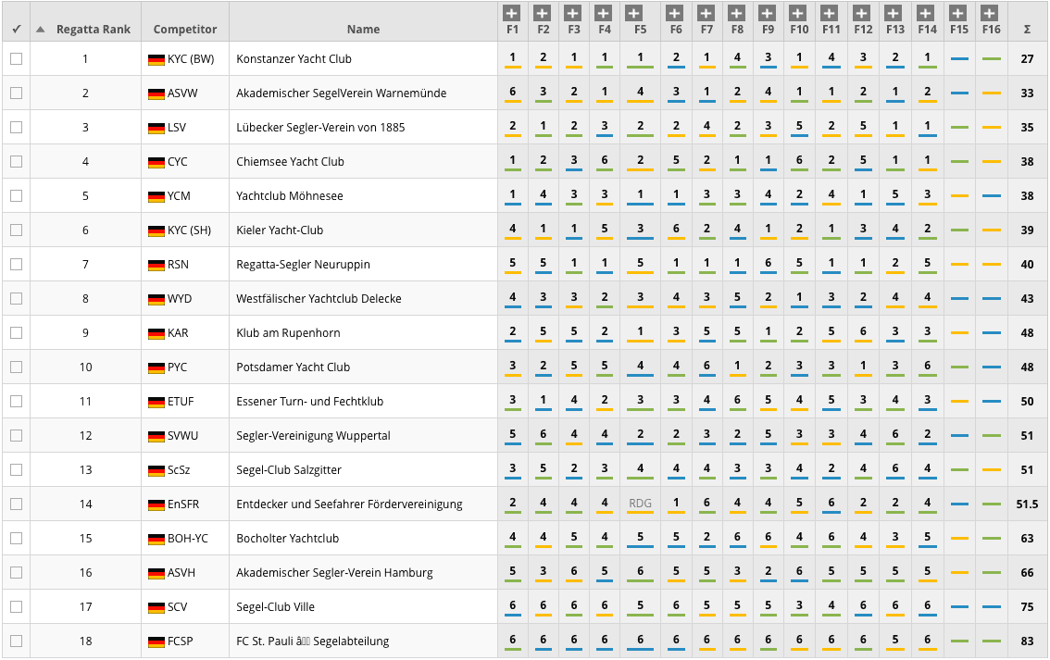1050x660 pixels.
Task: Click the German flag next to FCSP
Action: pyautogui.click(x=156, y=641)
